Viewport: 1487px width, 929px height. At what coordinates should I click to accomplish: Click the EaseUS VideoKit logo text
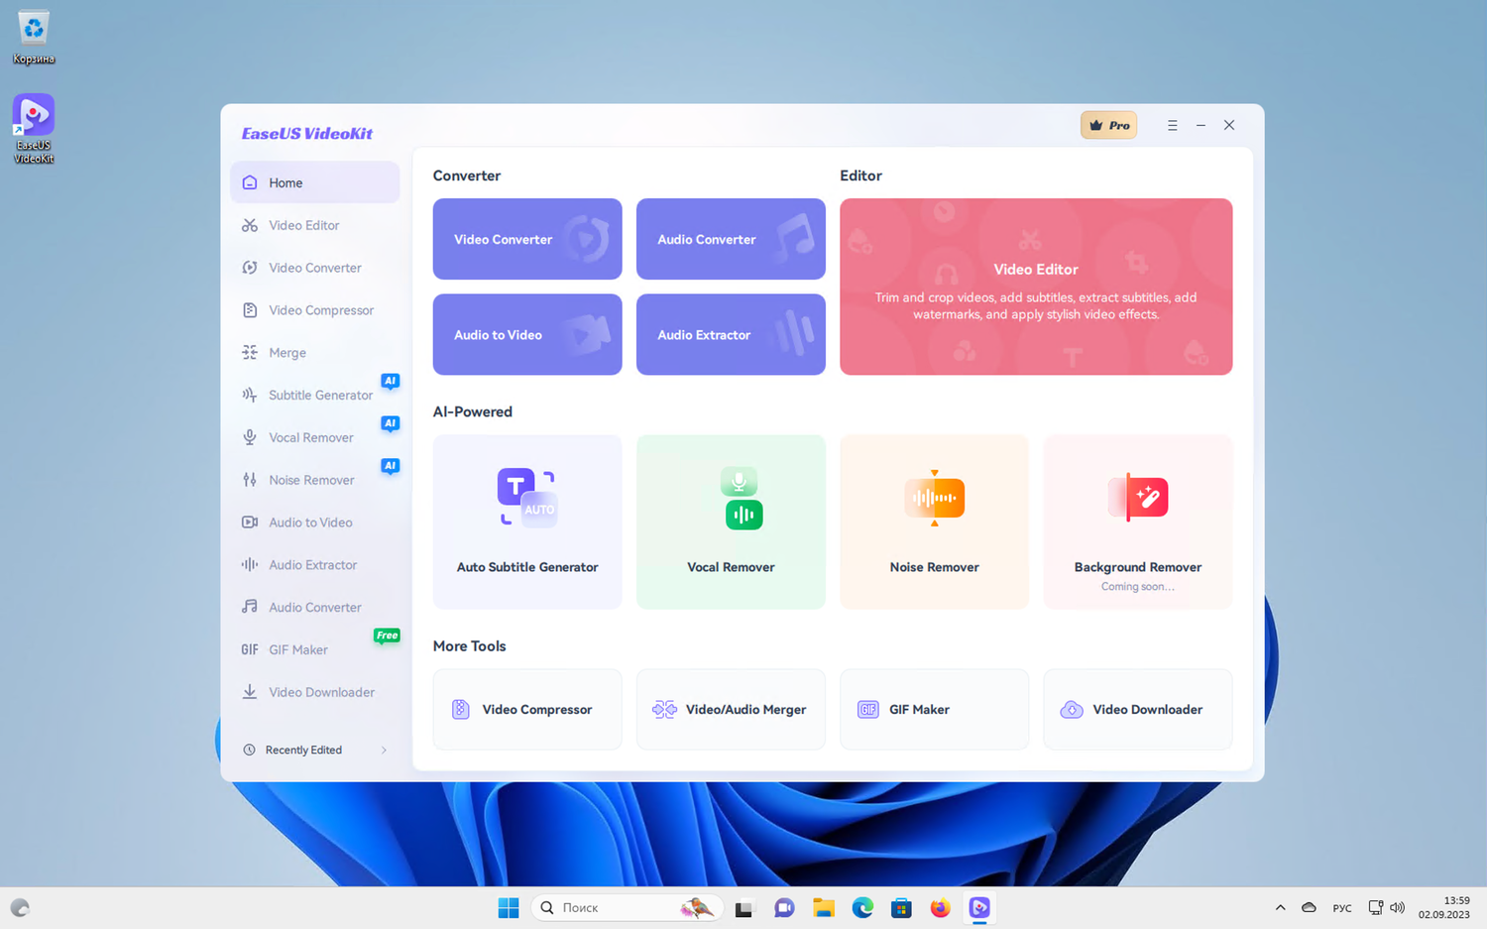pos(307,133)
